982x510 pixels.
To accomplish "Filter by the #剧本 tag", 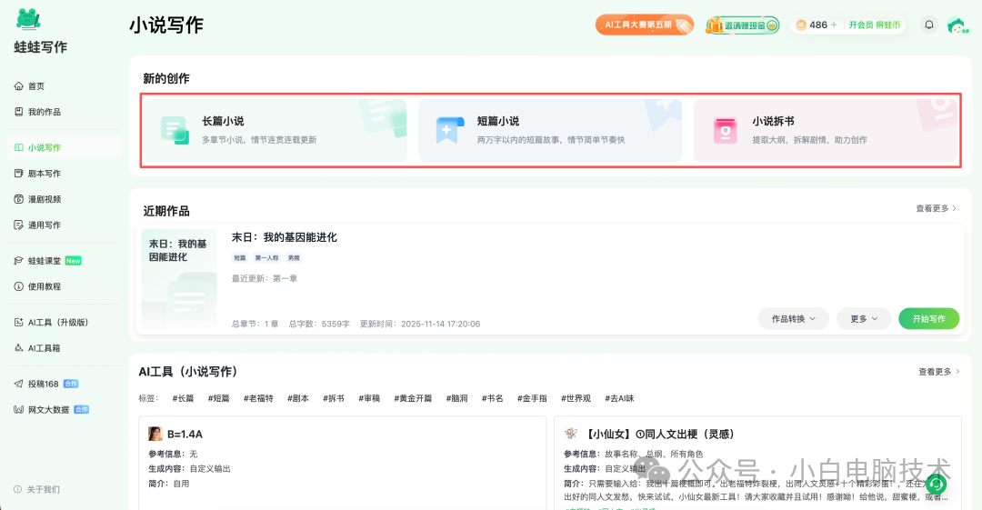I will [x=298, y=398].
